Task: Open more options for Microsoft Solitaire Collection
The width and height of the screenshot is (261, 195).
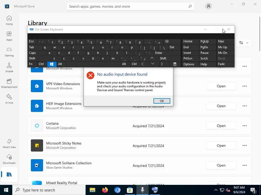Action: point(244,165)
